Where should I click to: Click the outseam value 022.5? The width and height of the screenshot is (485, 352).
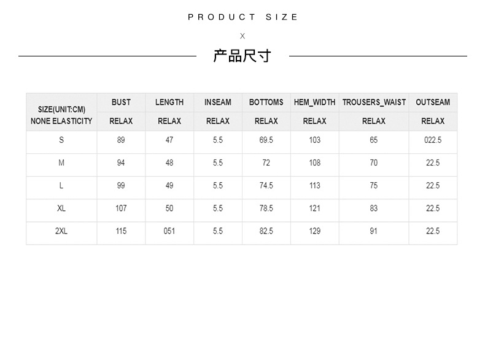click(433, 140)
